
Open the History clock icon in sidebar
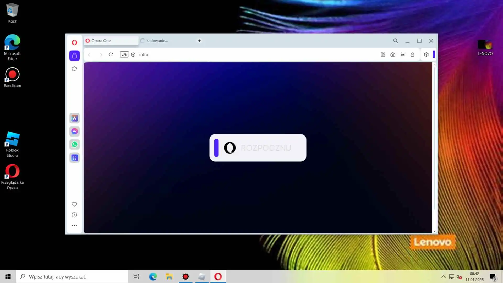(74, 215)
